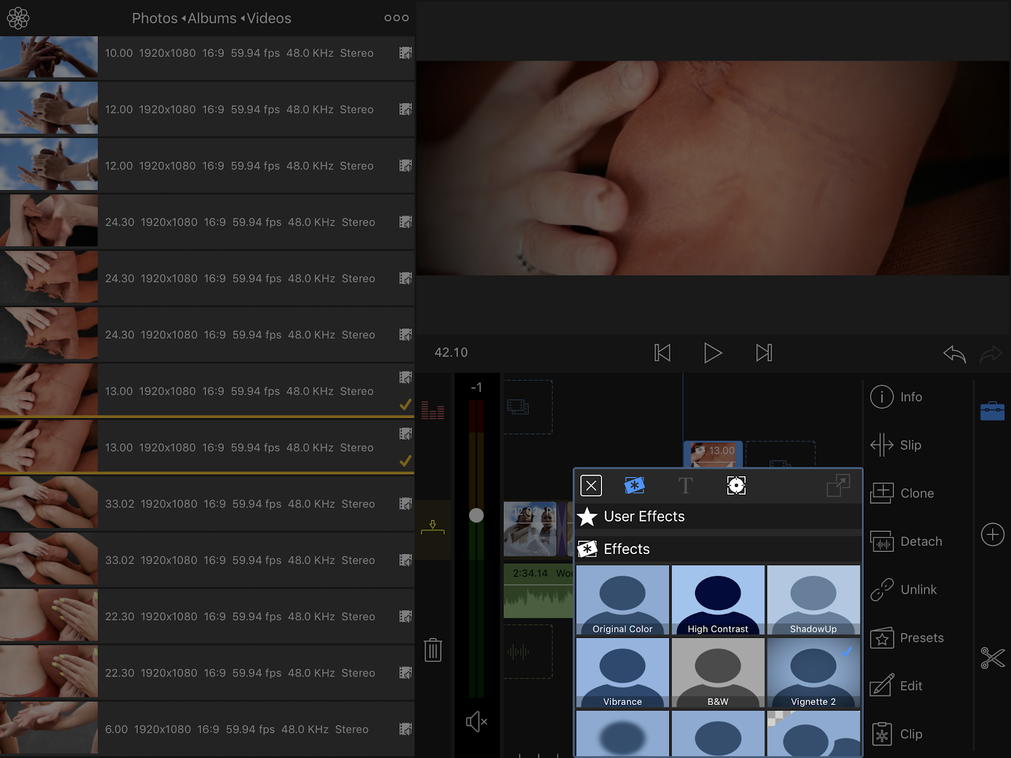Open the clip Info option
1011x758 pixels.
coord(897,397)
